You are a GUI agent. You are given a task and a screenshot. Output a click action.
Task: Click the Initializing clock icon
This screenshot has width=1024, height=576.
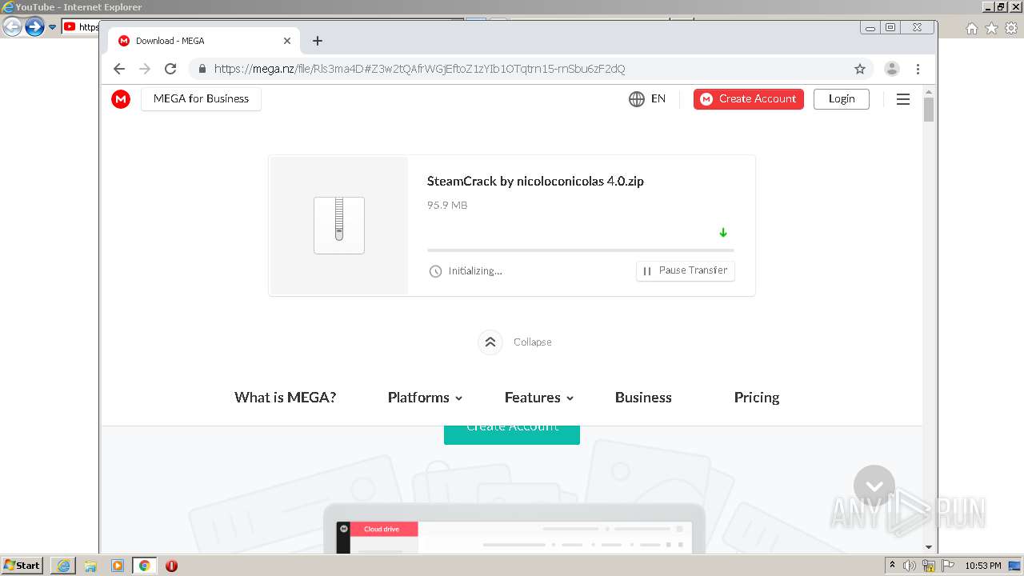click(435, 271)
